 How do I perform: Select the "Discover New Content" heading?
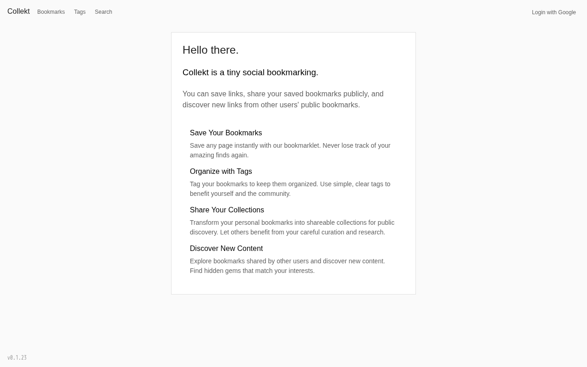(x=226, y=249)
